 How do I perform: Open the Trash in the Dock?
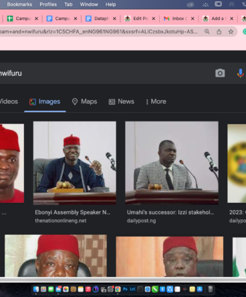click(x=211, y=289)
